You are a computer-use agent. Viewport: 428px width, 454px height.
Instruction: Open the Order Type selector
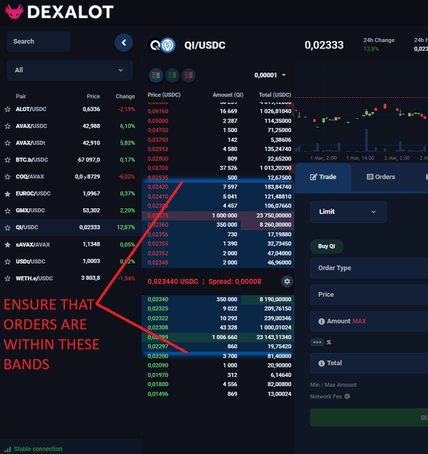point(369,268)
